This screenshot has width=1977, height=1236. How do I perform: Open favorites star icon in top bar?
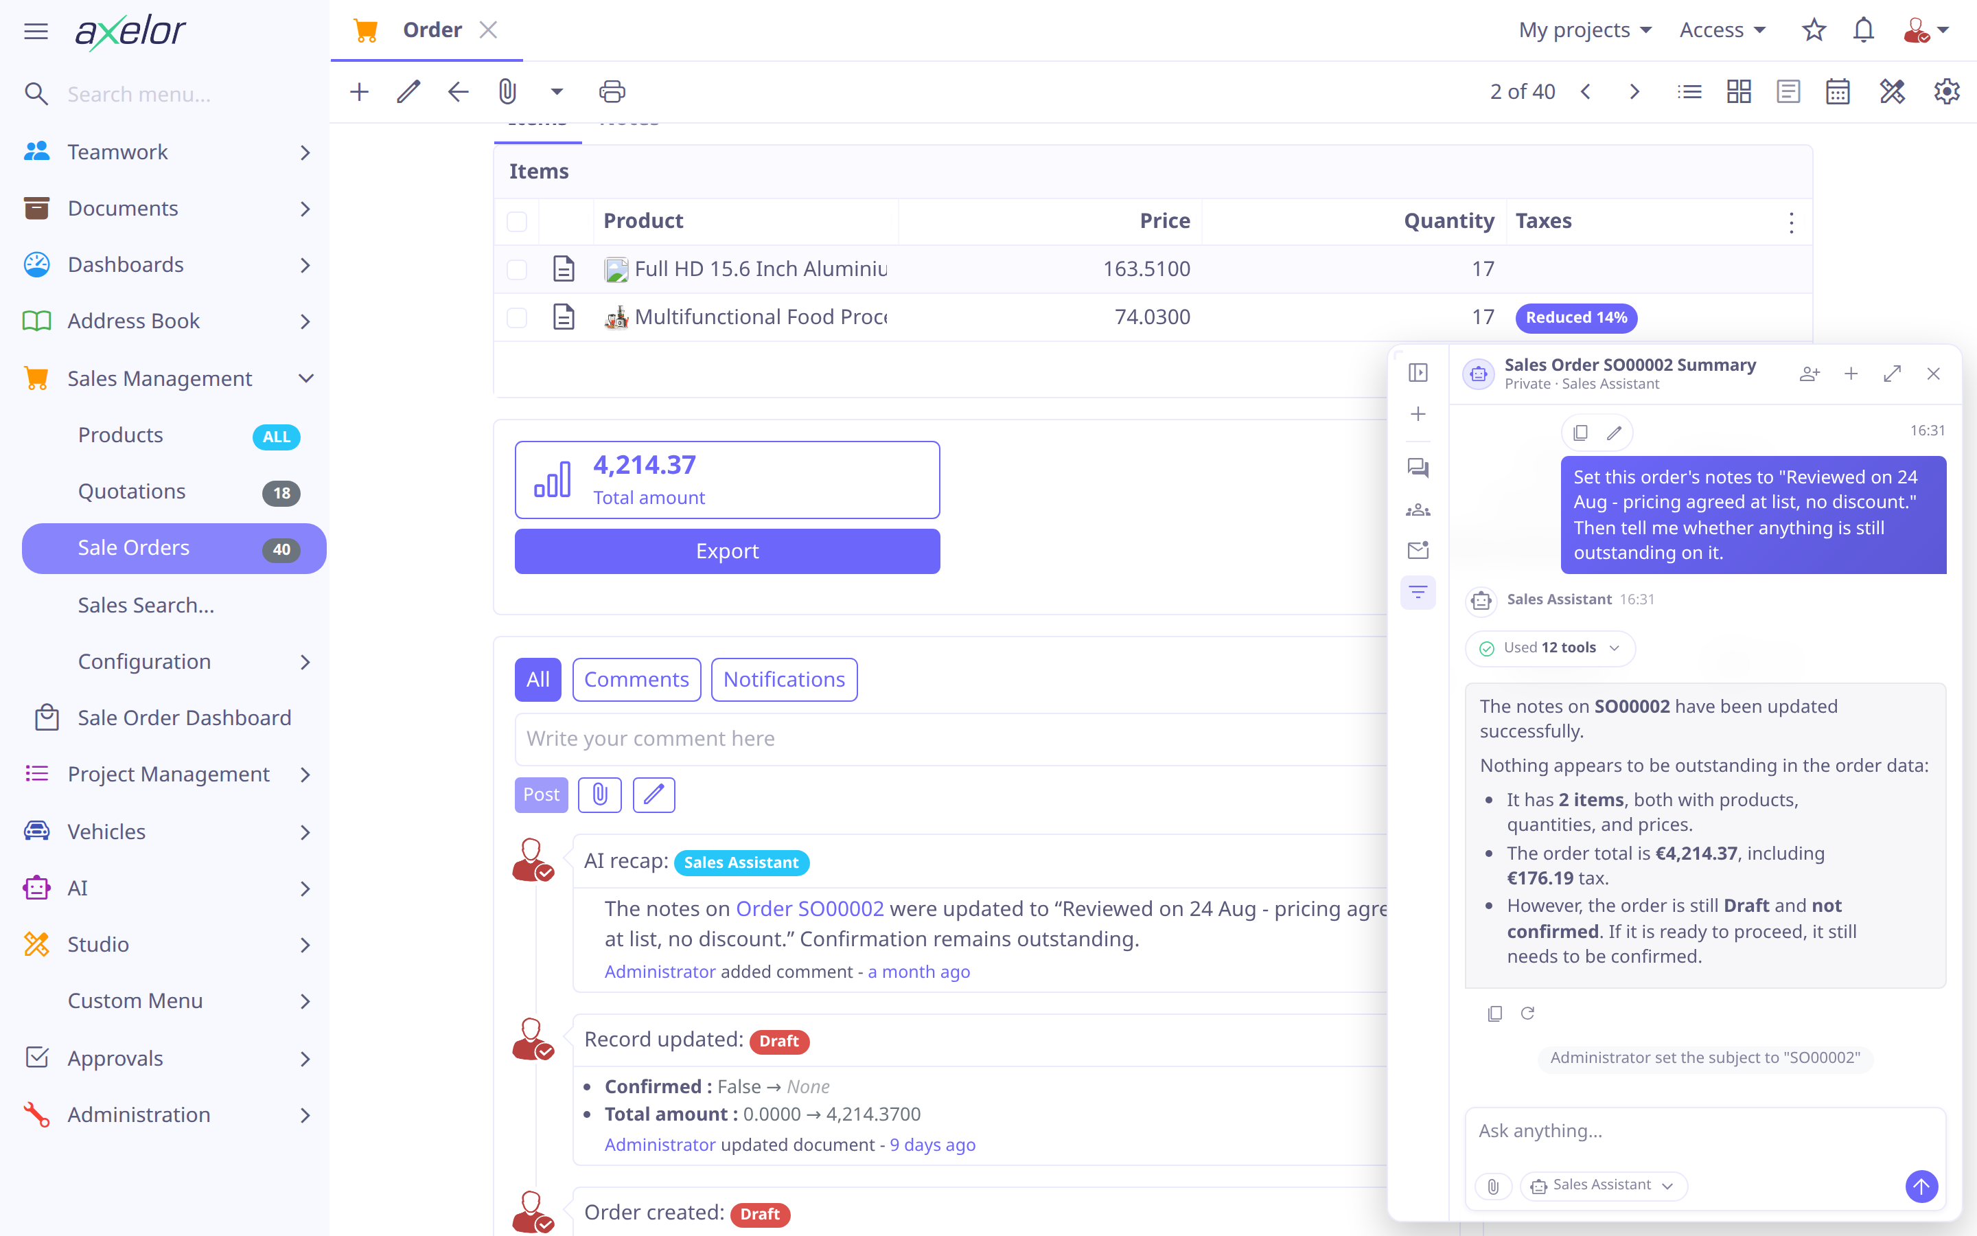(1814, 30)
